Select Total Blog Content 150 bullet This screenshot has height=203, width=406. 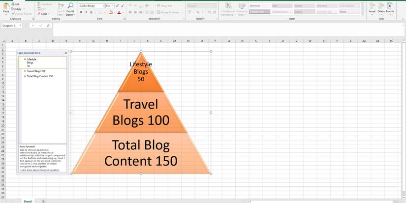tap(40, 76)
